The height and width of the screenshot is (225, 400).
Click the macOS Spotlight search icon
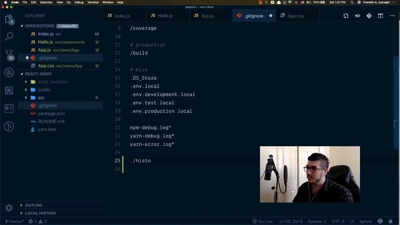(x=352, y=2)
